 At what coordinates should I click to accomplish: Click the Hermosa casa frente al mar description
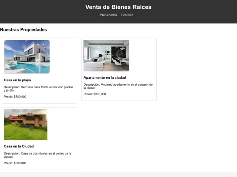click(39, 89)
